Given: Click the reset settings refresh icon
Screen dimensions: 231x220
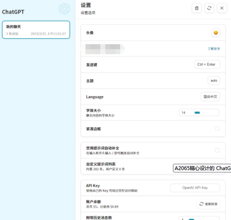Looking at the screenshot, I should (x=209, y=8).
